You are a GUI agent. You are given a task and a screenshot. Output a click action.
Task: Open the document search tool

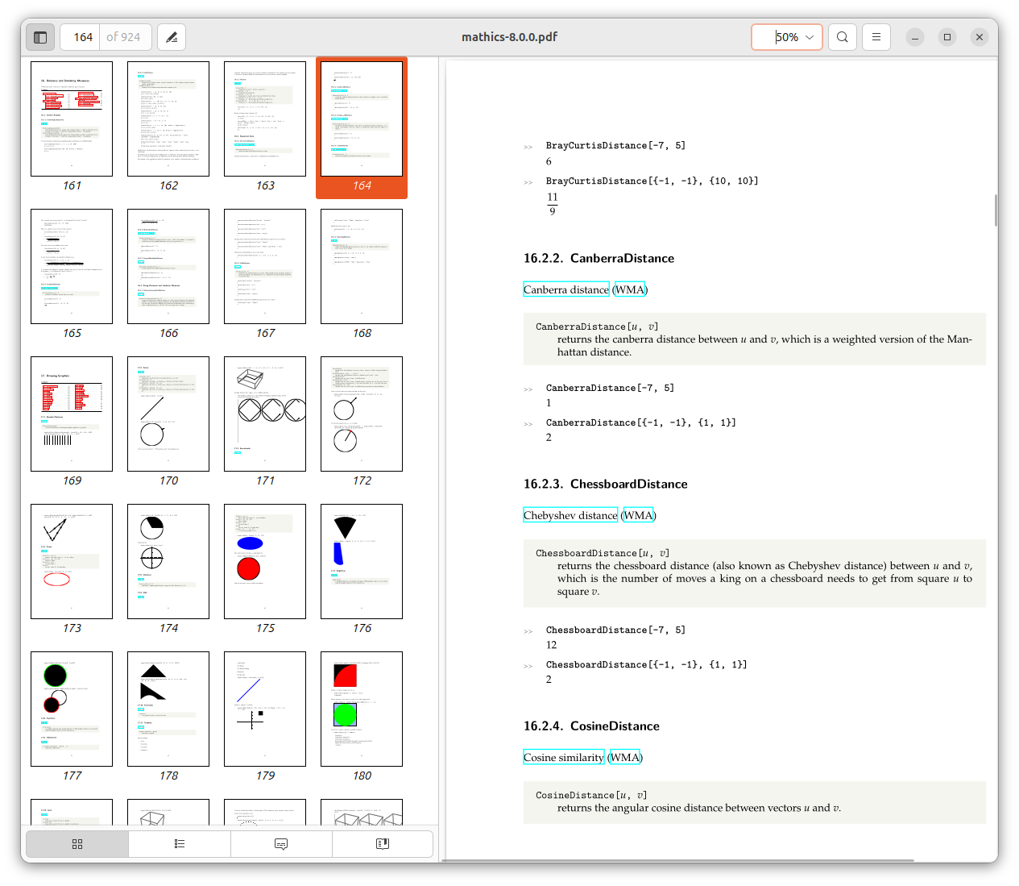point(842,37)
